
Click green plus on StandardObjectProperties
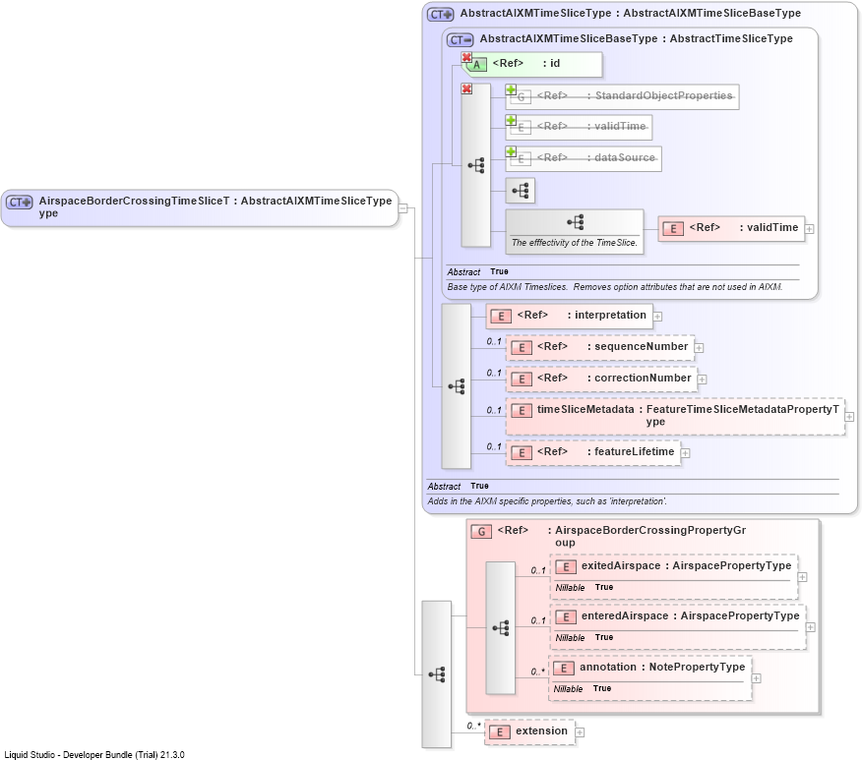pyautogui.click(x=511, y=89)
